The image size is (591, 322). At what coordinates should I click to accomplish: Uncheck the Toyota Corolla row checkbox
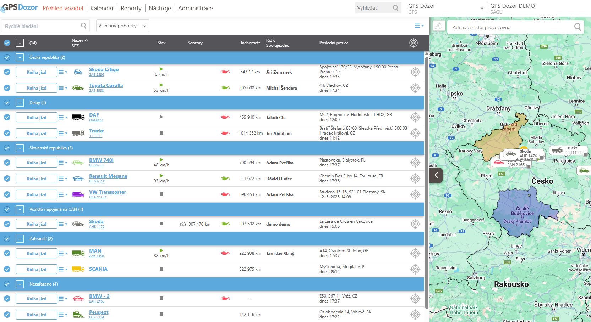click(x=7, y=88)
